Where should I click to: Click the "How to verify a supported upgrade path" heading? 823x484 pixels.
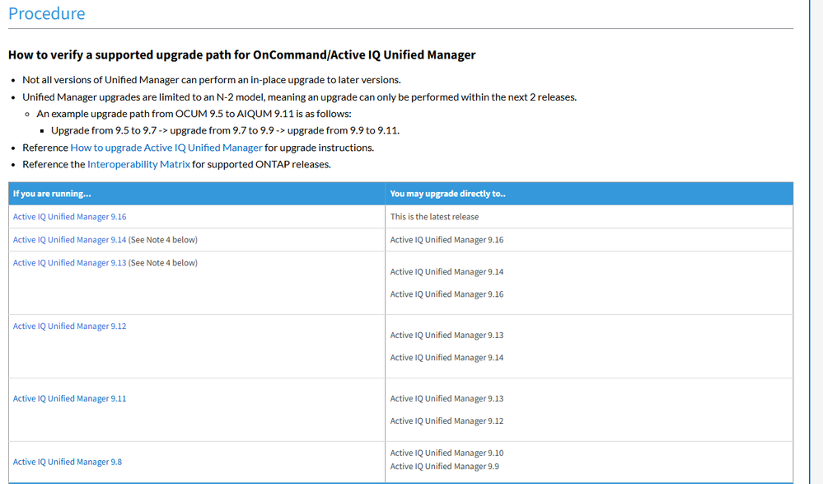(241, 55)
